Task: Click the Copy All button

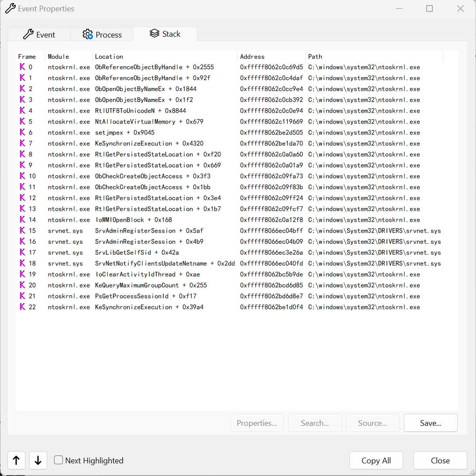Action: 376,461
